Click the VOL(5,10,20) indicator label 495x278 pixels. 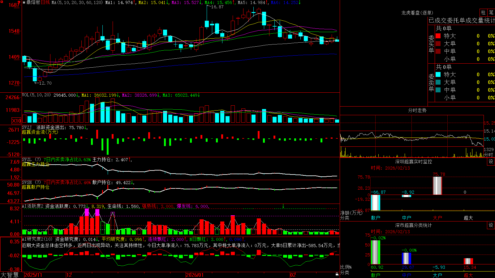(x=36, y=95)
